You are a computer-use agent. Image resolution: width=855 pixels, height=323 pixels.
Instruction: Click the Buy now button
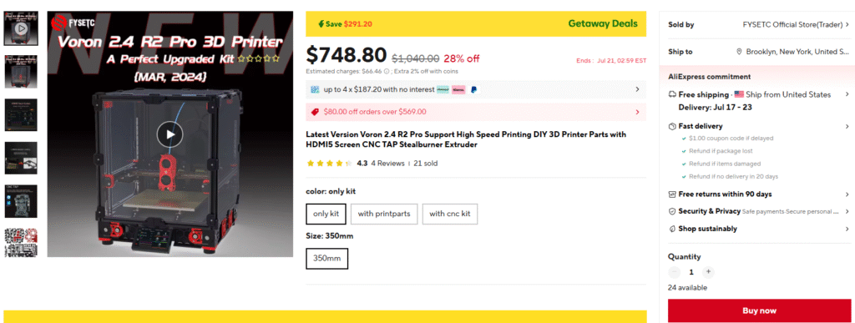(759, 310)
